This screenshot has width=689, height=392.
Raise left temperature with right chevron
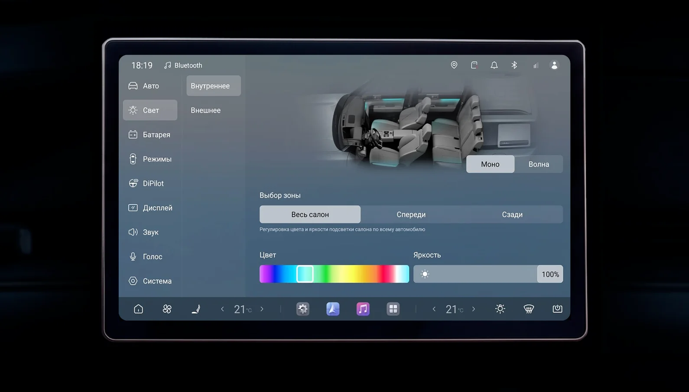(x=262, y=309)
